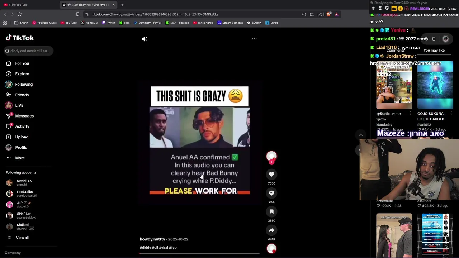Image resolution: width=459 pixels, height=258 pixels.
Task: Reload the page
Action: pos(19,14)
